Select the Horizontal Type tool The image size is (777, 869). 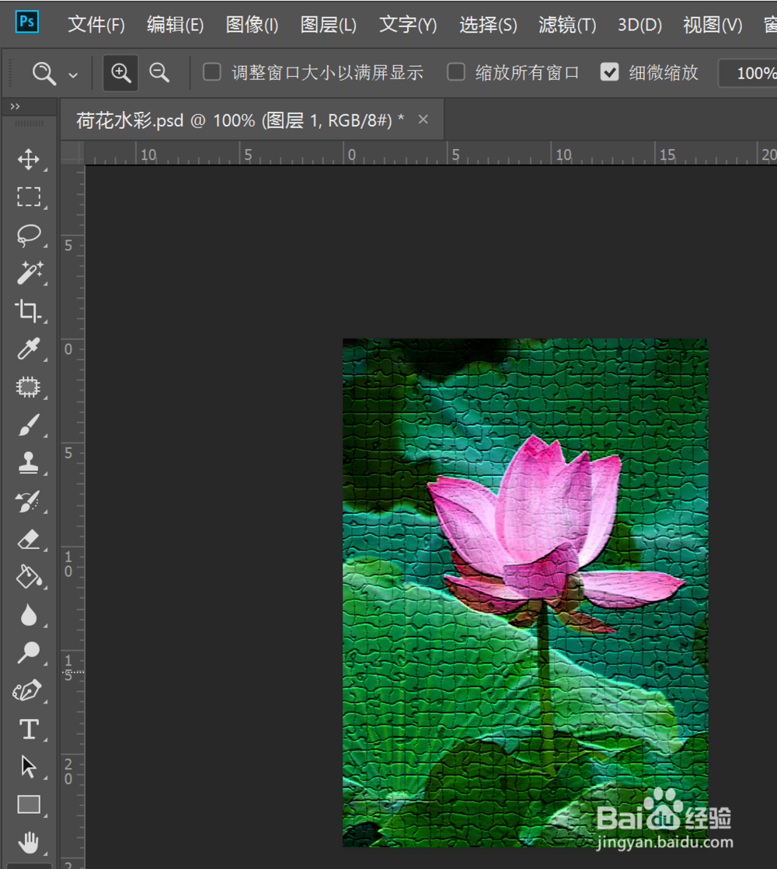coord(29,728)
